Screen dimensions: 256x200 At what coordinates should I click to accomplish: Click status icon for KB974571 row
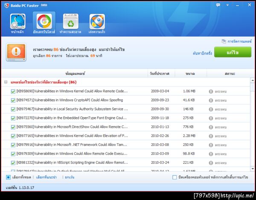211,100
